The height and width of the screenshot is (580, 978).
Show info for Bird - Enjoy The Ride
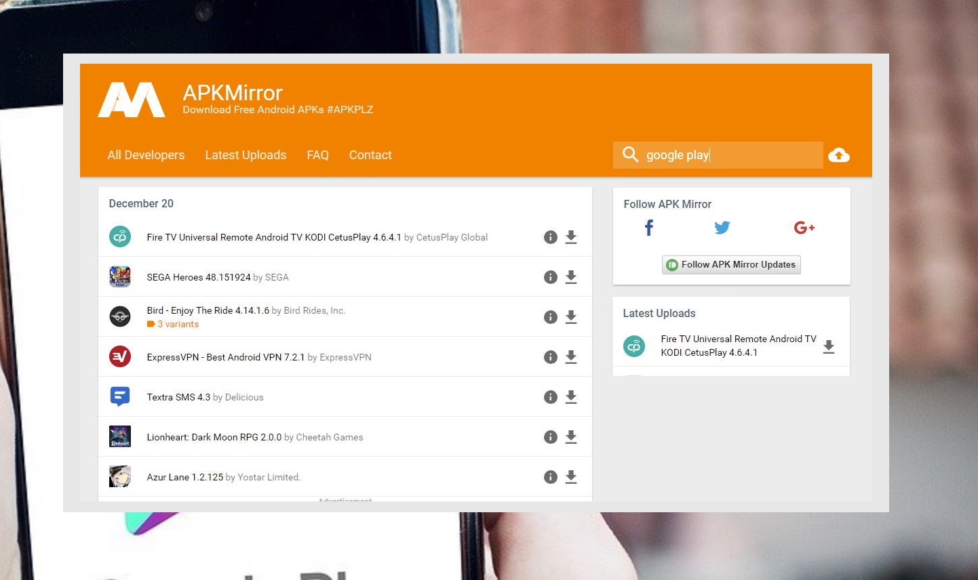[x=551, y=317]
